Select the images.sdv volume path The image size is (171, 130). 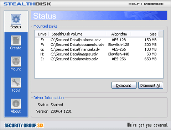tap(74, 54)
